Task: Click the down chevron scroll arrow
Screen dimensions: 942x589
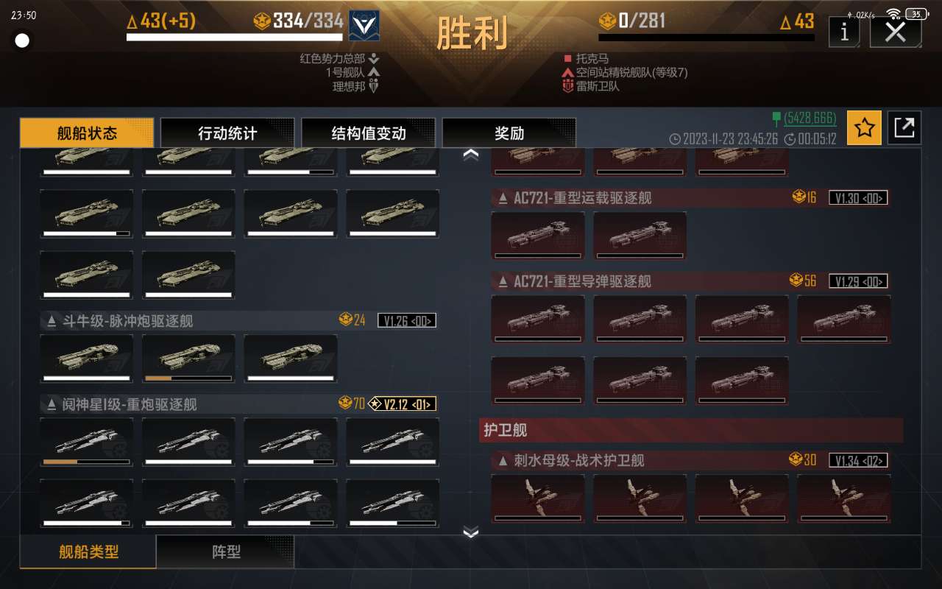Action: click(471, 532)
